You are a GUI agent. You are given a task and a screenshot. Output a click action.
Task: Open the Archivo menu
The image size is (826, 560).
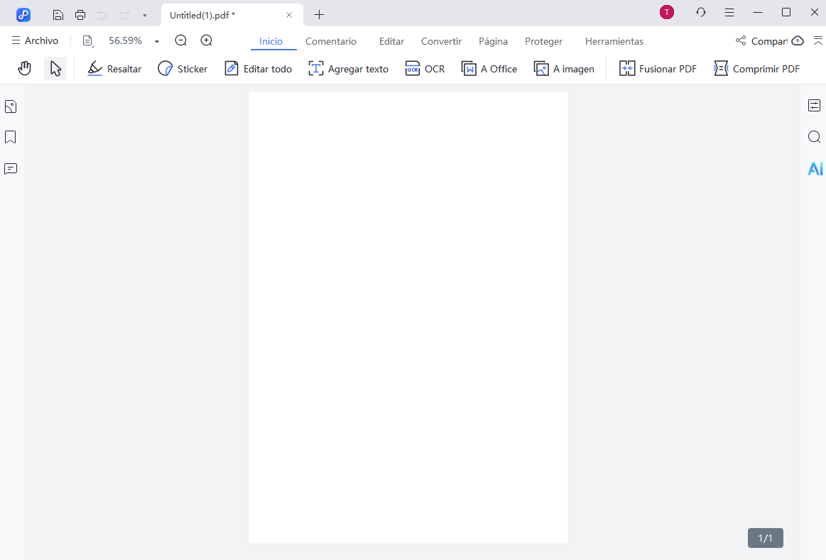[x=35, y=40]
